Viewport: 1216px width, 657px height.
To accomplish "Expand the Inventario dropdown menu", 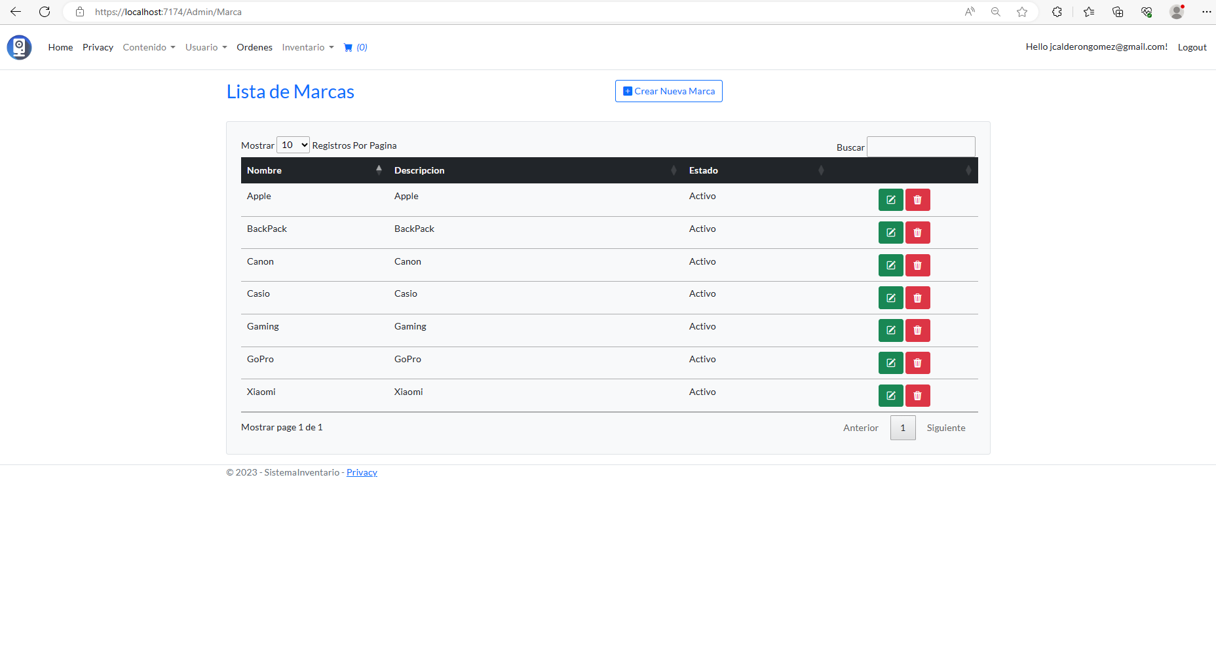I will pyautogui.click(x=307, y=47).
